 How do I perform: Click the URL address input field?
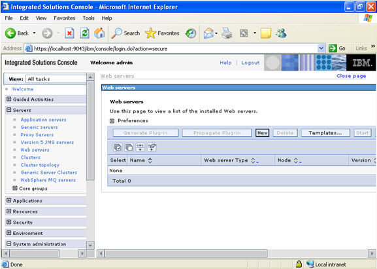pos(175,48)
